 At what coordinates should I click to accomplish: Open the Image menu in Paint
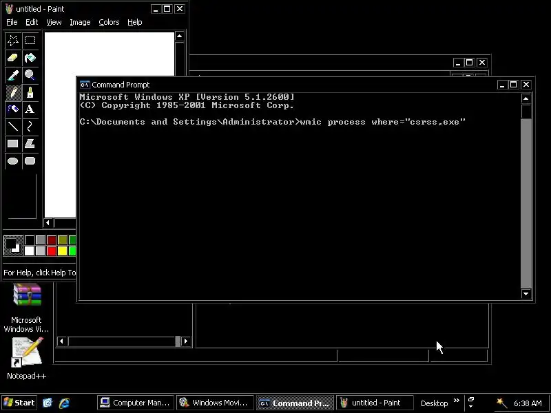(80, 22)
